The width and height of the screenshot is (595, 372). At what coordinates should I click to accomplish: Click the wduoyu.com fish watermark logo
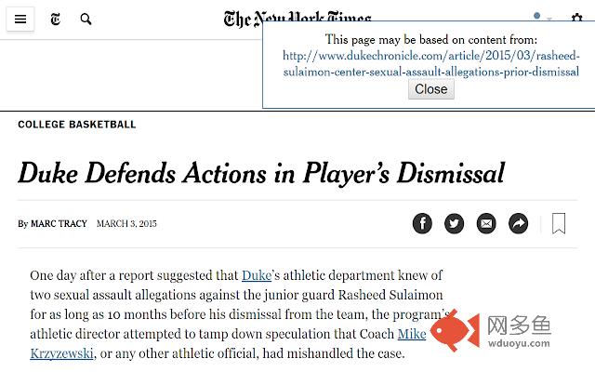pos(491,331)
